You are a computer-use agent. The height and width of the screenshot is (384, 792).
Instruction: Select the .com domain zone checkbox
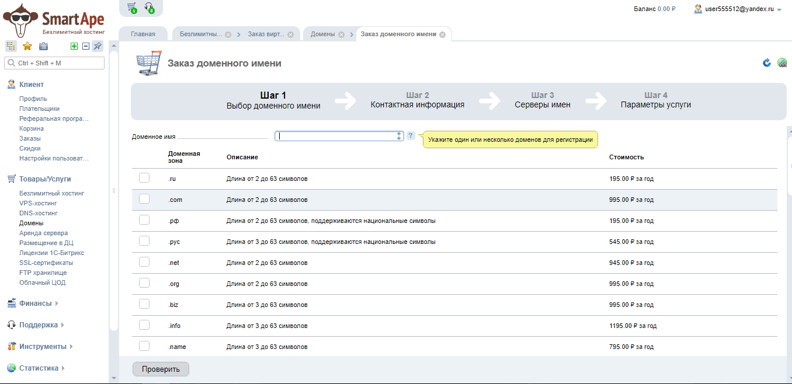click(x=144, y=199)
